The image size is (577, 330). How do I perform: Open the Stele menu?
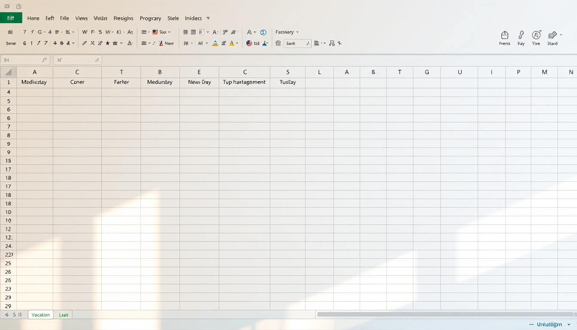coord(173,18)
